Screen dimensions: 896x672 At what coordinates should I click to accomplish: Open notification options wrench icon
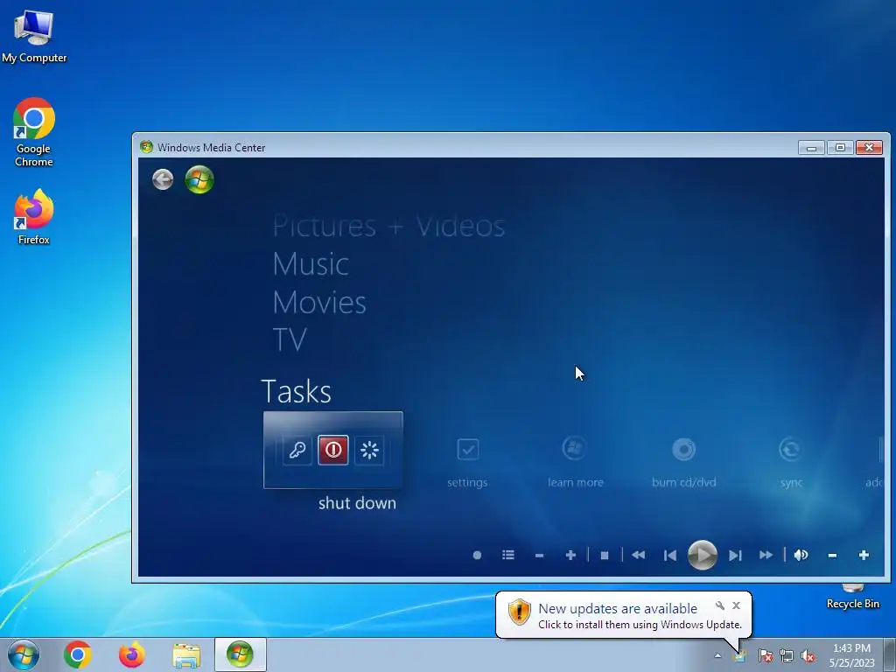pos(720,605)
